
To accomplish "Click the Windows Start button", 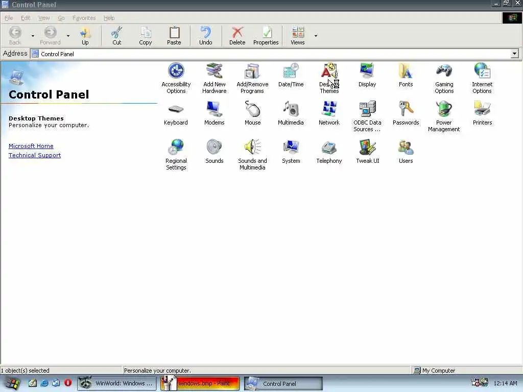I will 12,383.
